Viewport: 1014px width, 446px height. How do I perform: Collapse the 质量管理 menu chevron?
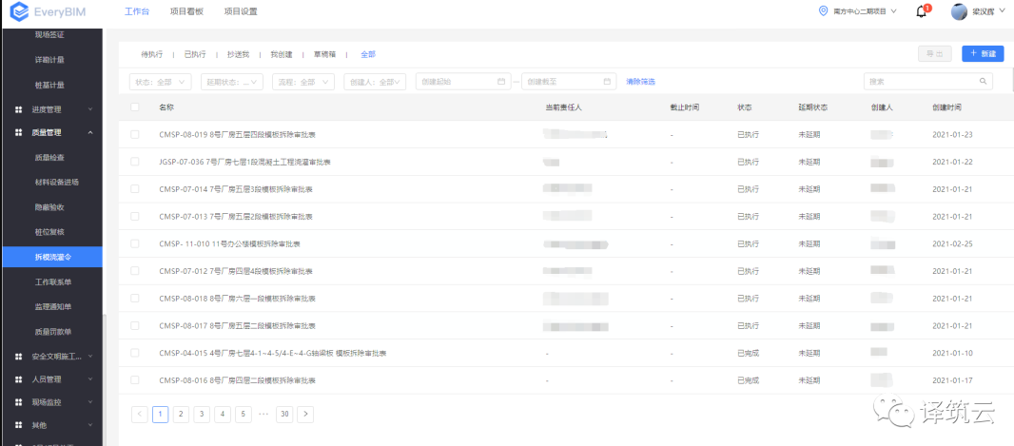click(89, 133)
